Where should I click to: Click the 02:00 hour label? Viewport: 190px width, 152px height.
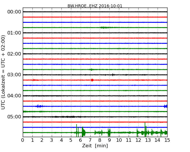pos(14,54)
